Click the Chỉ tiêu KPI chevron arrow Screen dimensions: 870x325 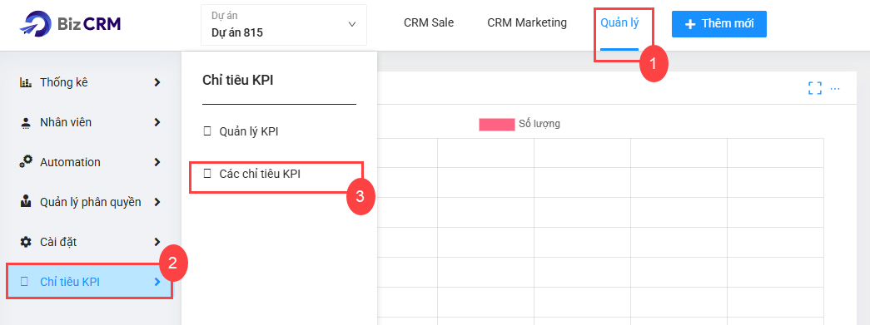pyautogui.click(x=157, y=282)
